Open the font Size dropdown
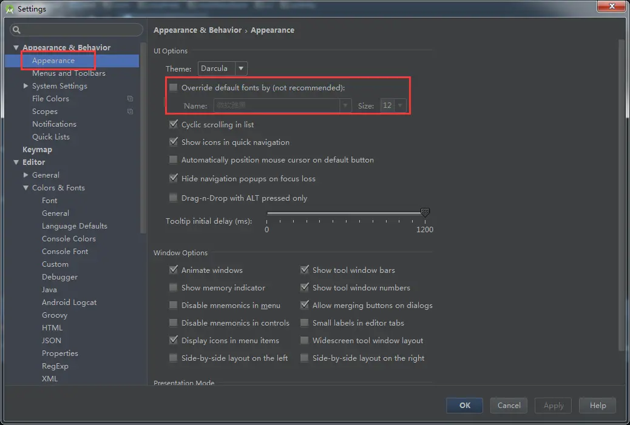The width and height of the screenshot is (630, 425). (393, 105)
